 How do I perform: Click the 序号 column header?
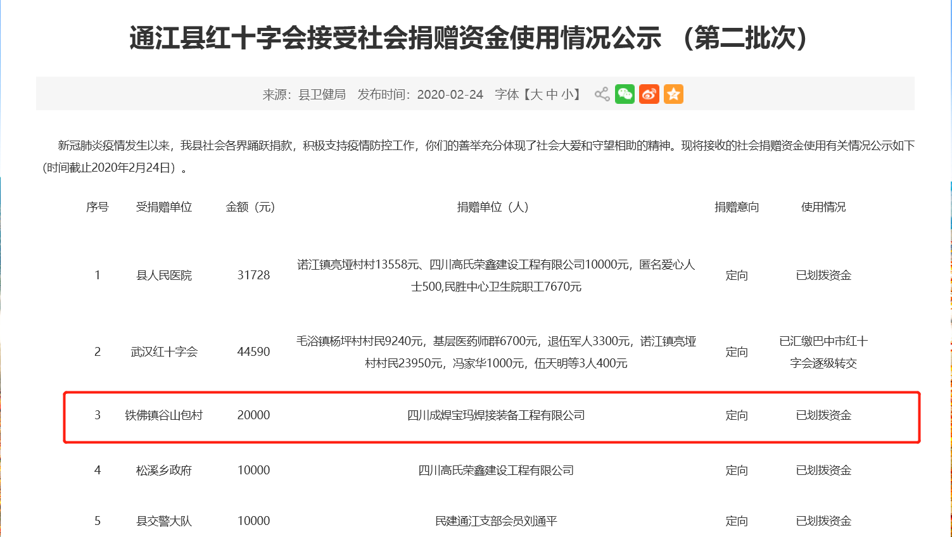(x=98, y=207)
